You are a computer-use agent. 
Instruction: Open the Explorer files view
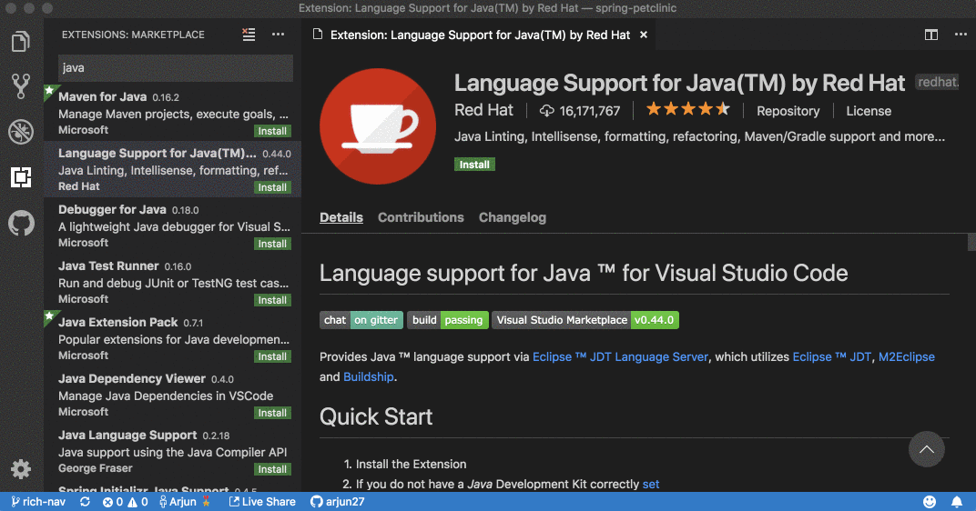(21, 42)
